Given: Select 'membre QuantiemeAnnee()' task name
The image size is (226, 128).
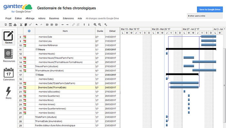Looking at the screenshot, I should click(x=52, y=109).
